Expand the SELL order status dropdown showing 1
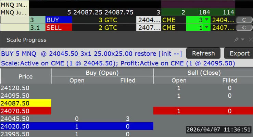 coord(206,27)
